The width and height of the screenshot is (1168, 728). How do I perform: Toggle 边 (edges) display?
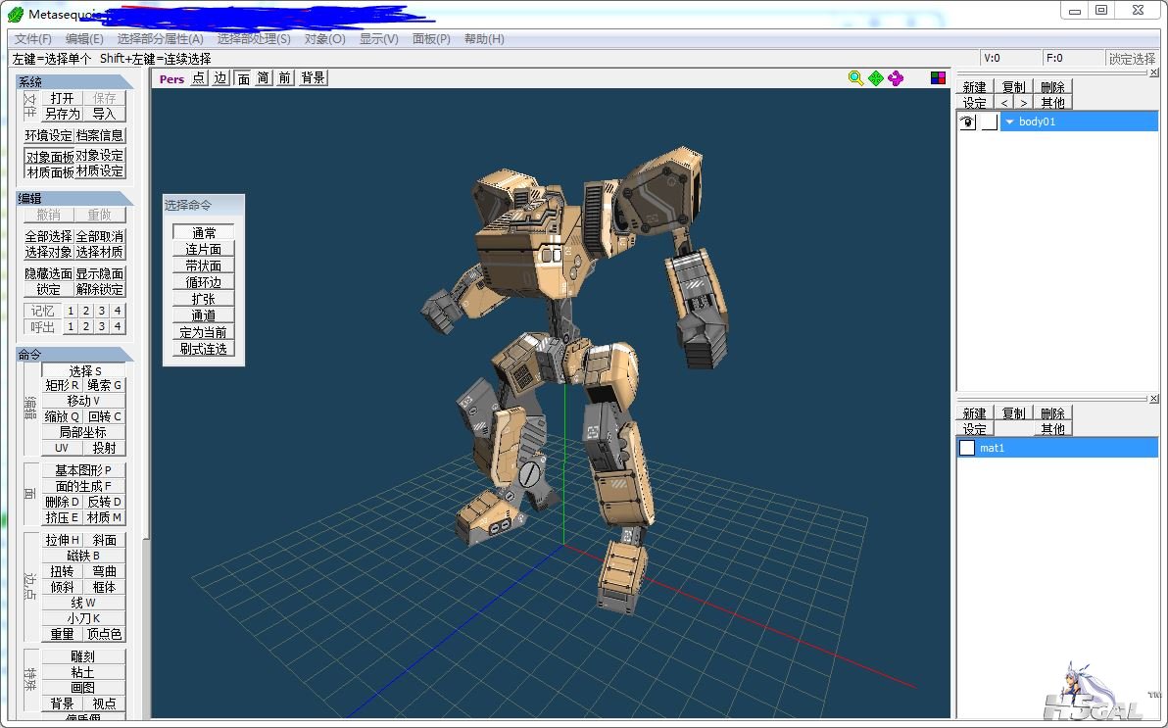pos(220,78)
